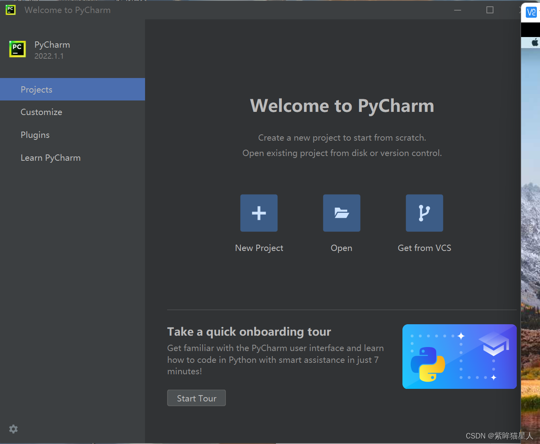Click the onboarding tour Python illustration
Image resolution: width=540 pixels, height=444 pixels.
click(460, 357)
